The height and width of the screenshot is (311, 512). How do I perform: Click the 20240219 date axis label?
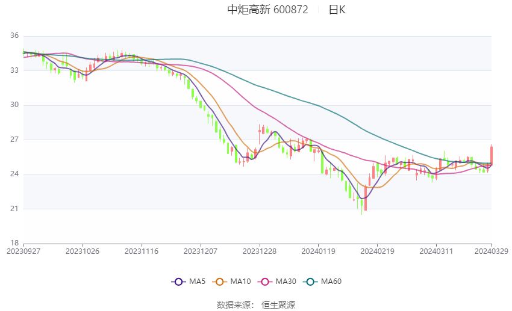tap(377, 251)
